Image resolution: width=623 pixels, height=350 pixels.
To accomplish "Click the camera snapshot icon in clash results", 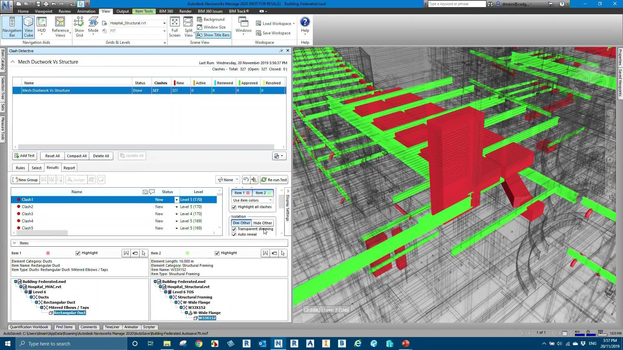I will 145,192.
